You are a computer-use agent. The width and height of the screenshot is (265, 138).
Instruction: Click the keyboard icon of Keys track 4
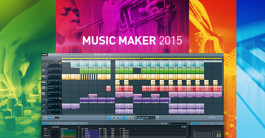point(43,82)
